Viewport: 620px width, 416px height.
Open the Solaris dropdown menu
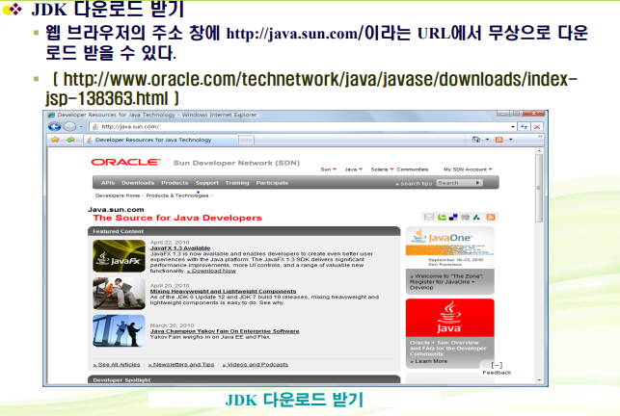(382, 169)
